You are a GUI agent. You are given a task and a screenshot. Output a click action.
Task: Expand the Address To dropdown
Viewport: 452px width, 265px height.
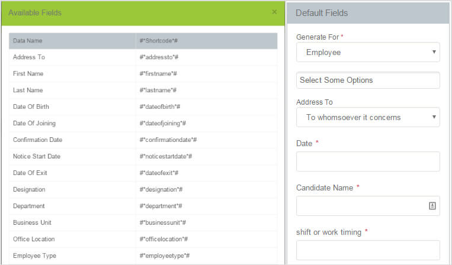[368, 117]
